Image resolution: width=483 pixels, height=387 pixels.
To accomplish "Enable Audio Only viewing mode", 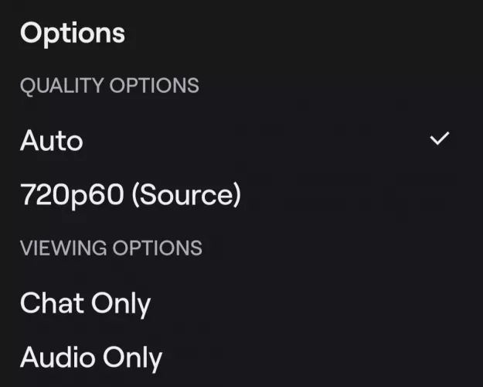I will coord(91,358).
